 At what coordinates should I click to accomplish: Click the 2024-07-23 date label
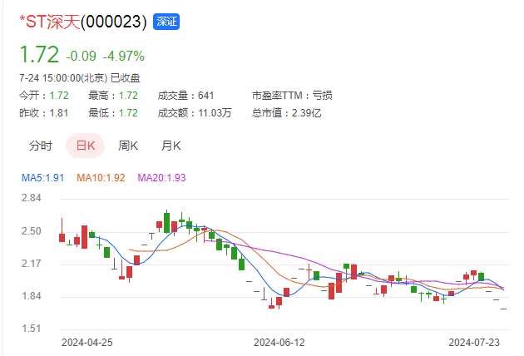click(x=474, y=343)
